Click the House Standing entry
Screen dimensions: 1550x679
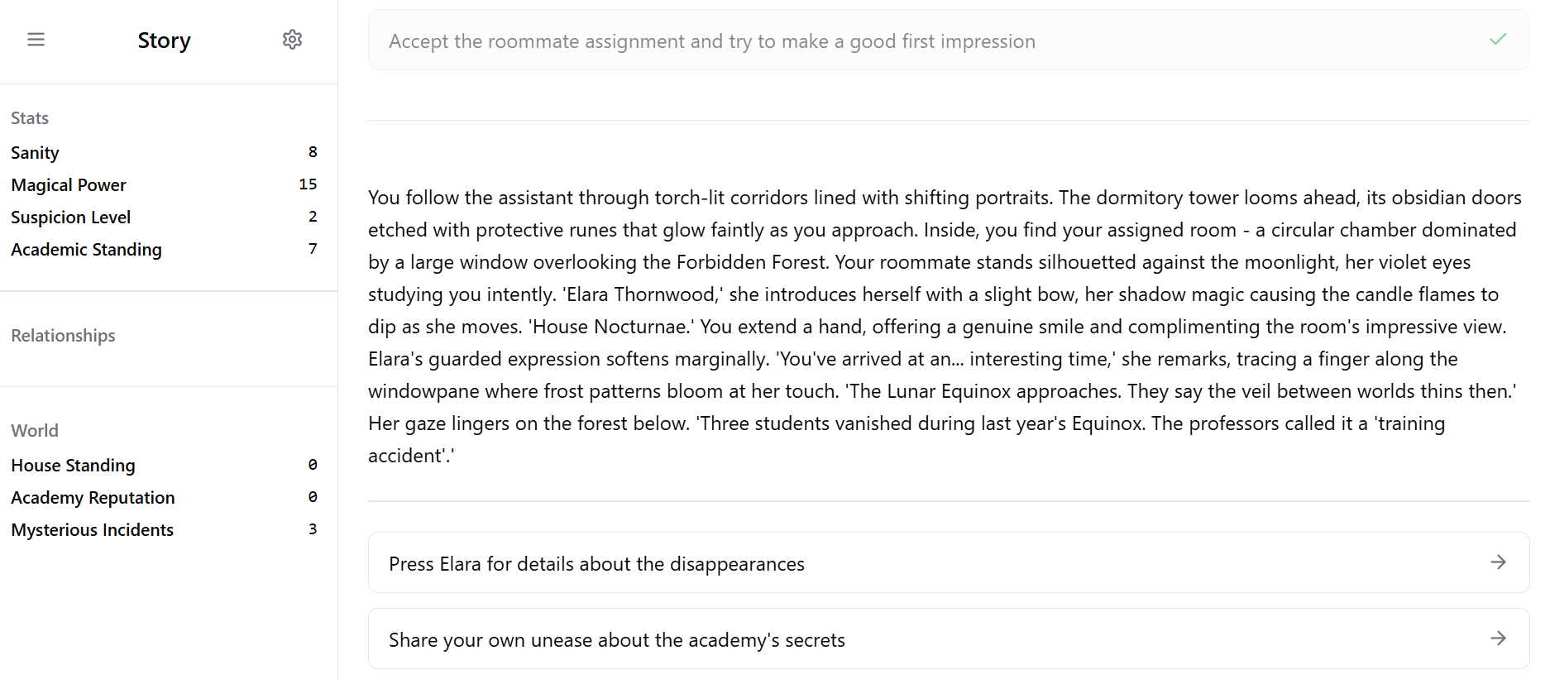[164, 465]
